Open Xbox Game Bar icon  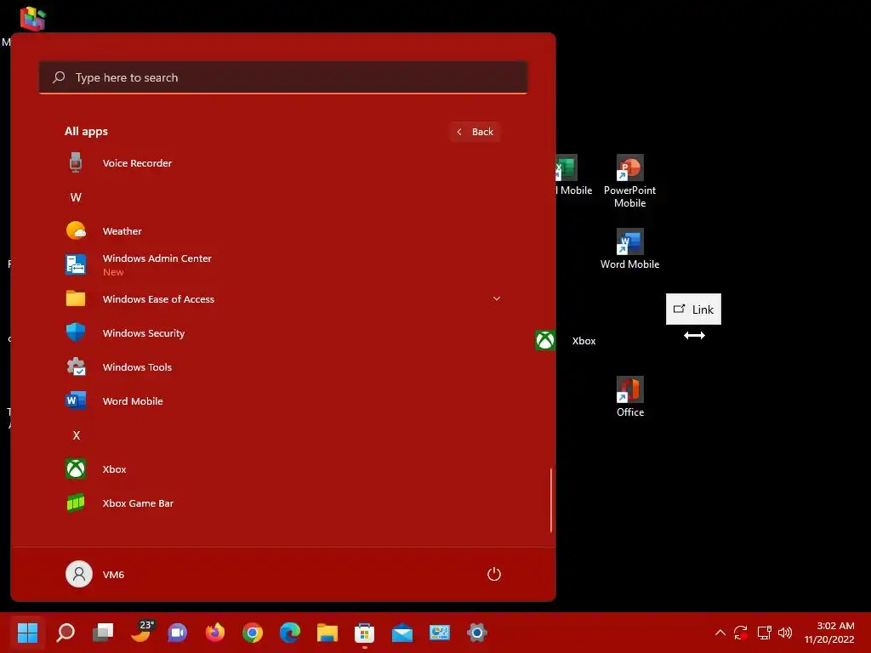(76, 503)
